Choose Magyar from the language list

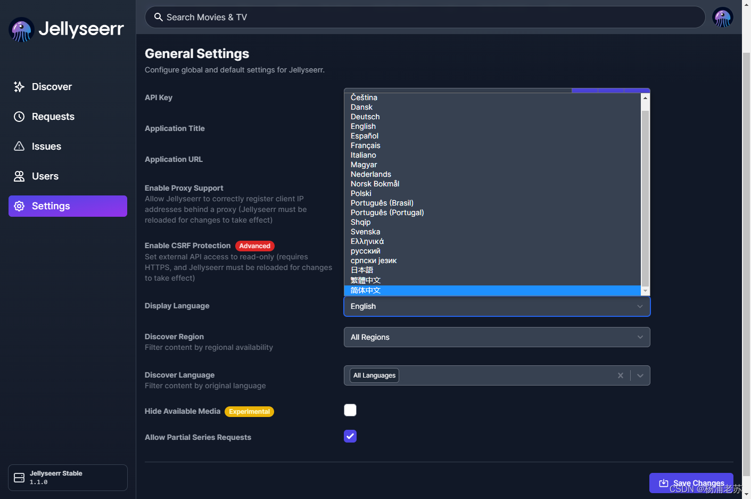click(492, 165)
